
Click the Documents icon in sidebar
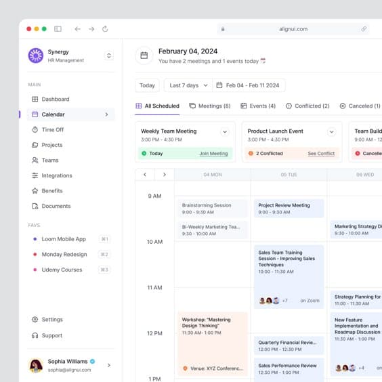(x=35, y=206)
